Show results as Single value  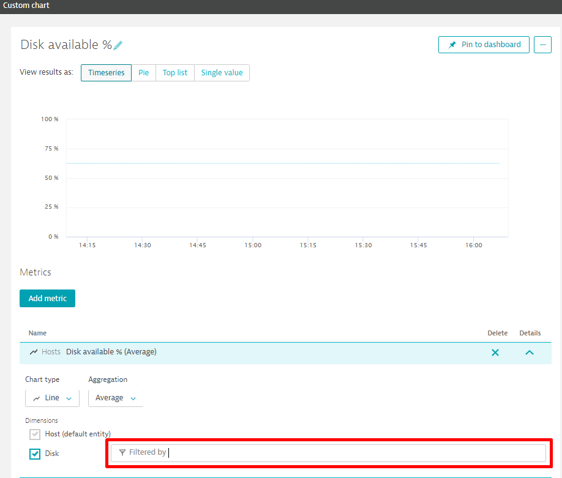(222, 73)
